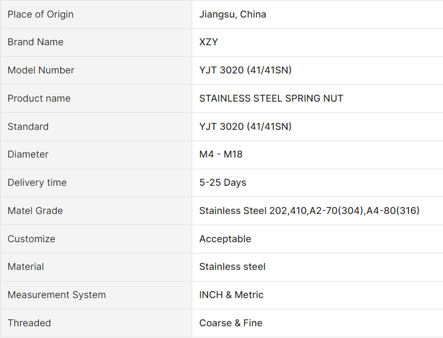Click the Acceptable customize value
This screenshot has height=338, width=443.
[x=225, y=239]
